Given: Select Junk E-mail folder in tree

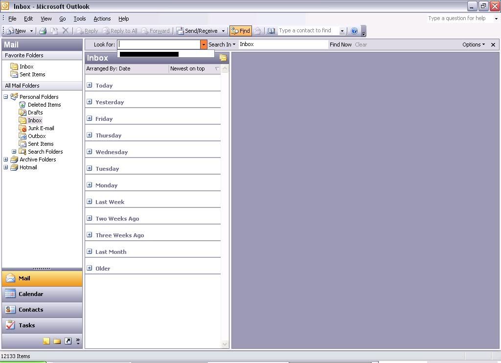Looking at the screenshot, I should click(x=41, y=128).
